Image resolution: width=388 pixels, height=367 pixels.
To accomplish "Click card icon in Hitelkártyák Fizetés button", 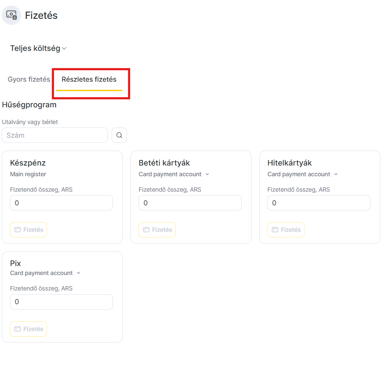I will (x=275, y=230).
